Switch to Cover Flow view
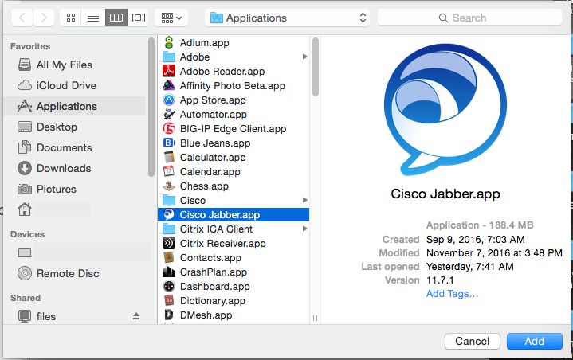The image size is (573, 360). click(x=138, y=18)
